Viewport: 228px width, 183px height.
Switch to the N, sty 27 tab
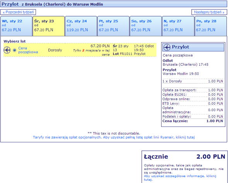click(178, 26)
